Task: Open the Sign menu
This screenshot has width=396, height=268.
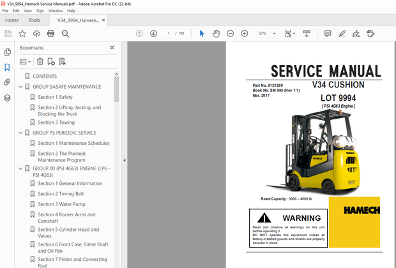Action: point(40,11)
